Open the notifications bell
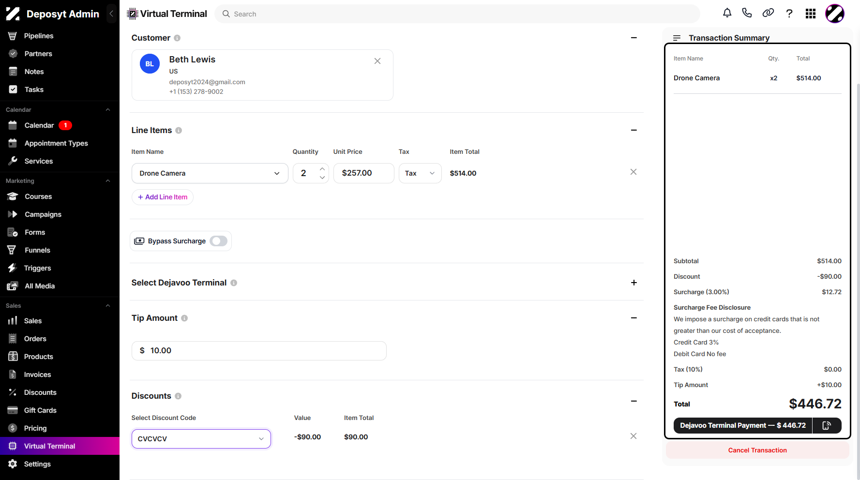Image resolution: width=860 pixels, height=480 pixels. (727, 13)
